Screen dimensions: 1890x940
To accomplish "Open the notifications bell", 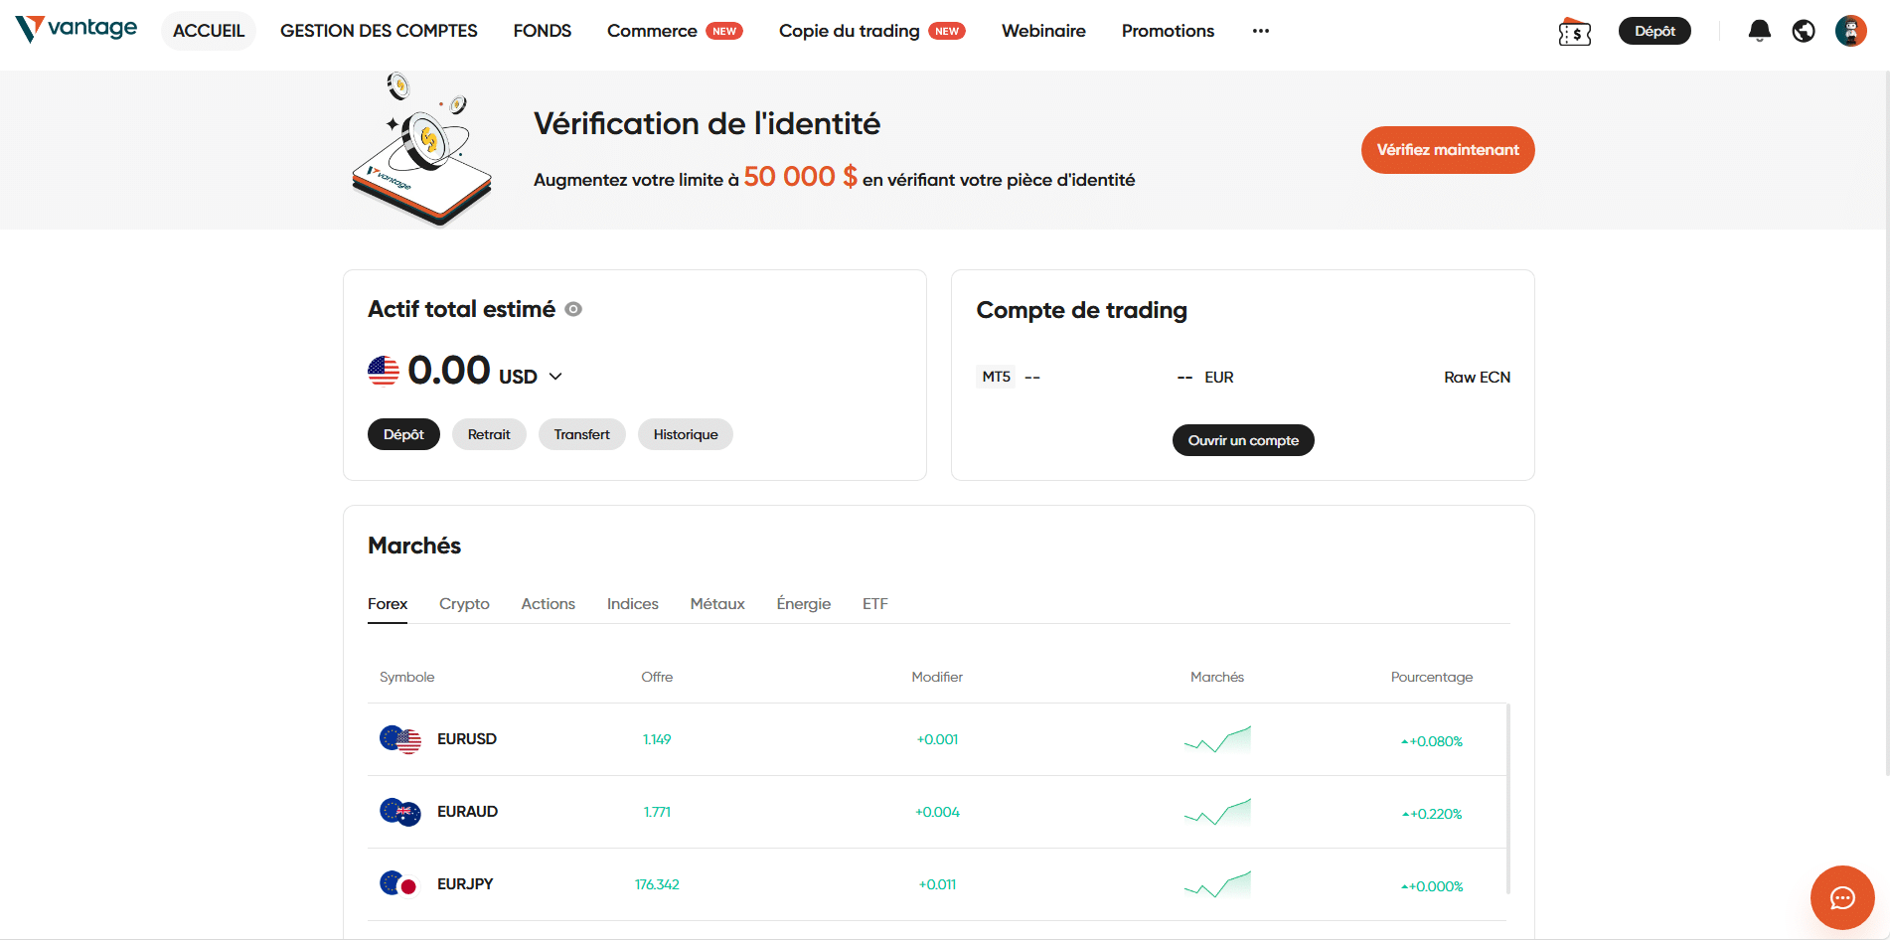I will tap(1758, 31).
